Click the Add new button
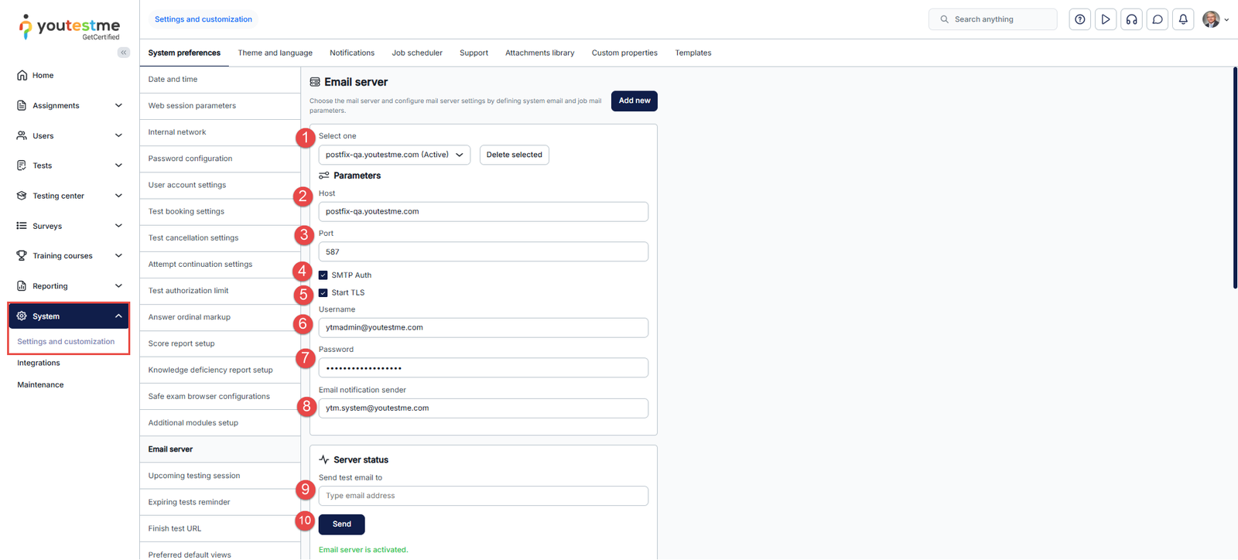 click(634, 101)
